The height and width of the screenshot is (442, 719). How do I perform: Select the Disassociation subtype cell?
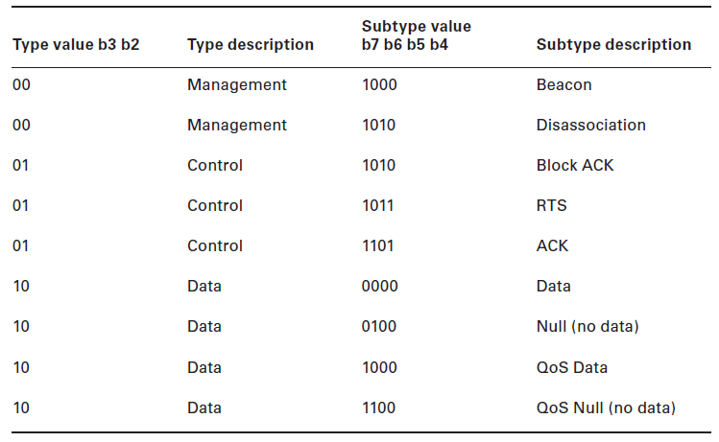click(x=590, y=125)
